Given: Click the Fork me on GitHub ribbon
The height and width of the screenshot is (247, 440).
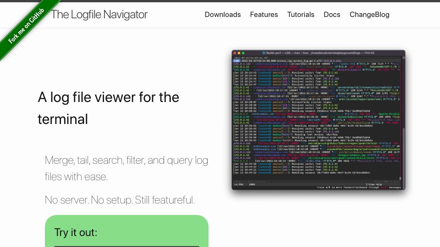Looking at the screenshot, I should [26, 26].
